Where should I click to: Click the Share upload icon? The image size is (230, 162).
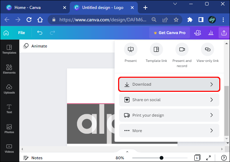[224, 33]
